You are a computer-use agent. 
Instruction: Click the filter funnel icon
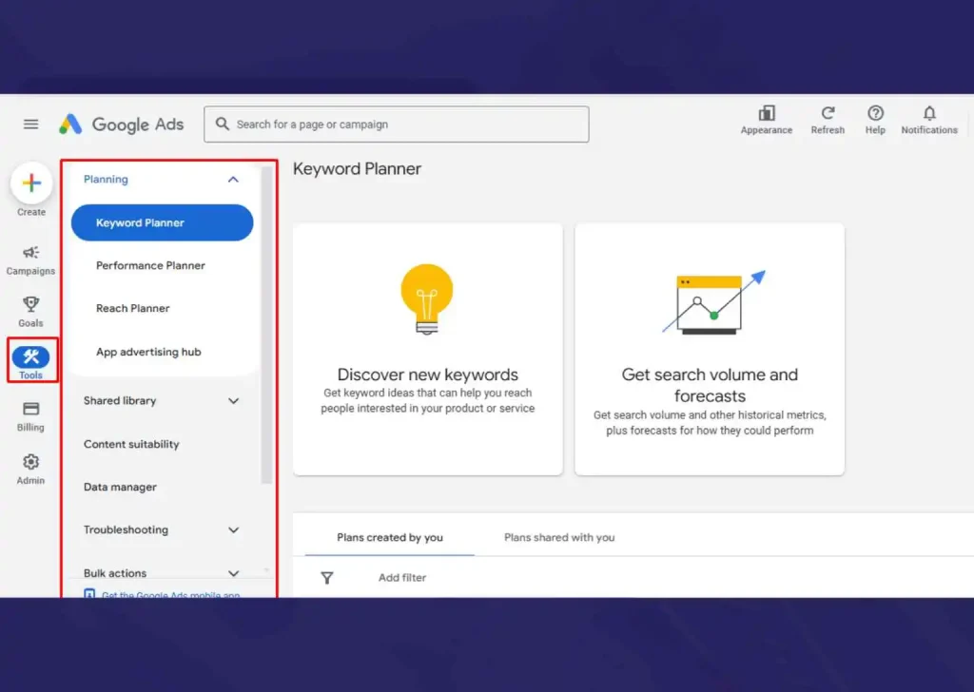[x=327, y=578]
